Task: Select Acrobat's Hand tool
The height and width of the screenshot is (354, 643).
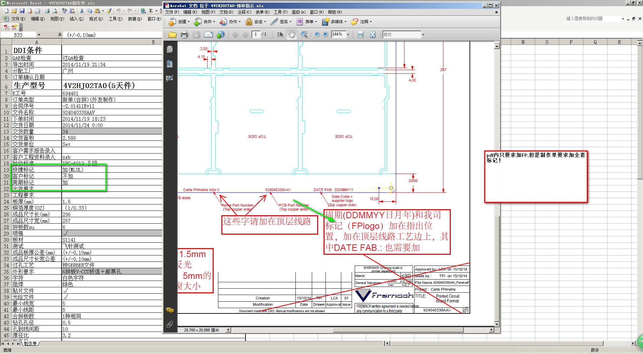Action: 292,34
